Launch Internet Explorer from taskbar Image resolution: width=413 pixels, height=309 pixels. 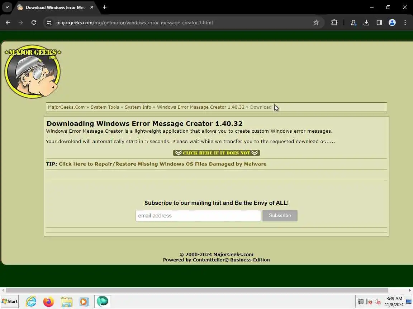pyautogui.click(x=31, y=301)
